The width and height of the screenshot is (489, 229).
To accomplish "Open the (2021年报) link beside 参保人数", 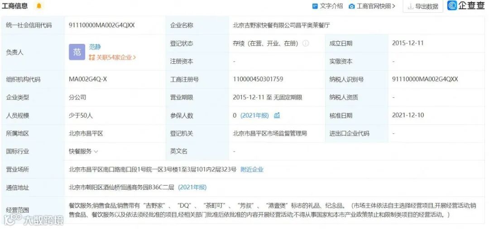I will coord(254,115).
